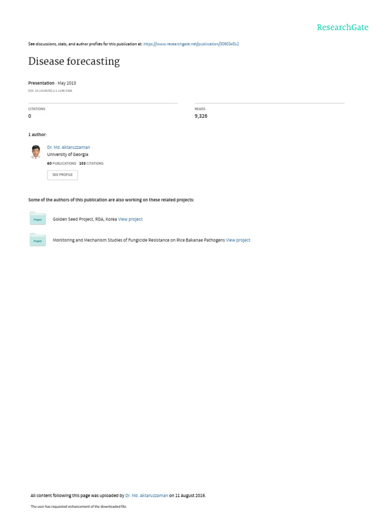Viewport: 390px width, 520px height.
Task: Click the Rice Bakanae project folder icon
Action: coord(38,240)
